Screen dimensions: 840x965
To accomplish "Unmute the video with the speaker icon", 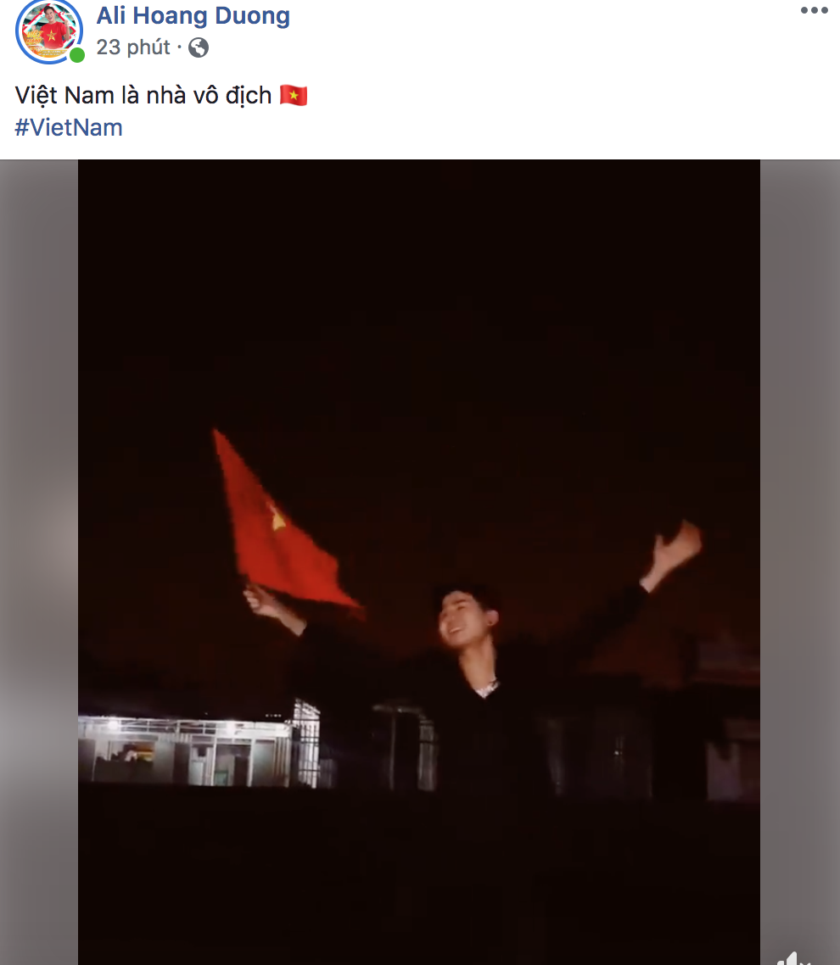I will click(794, 958).
